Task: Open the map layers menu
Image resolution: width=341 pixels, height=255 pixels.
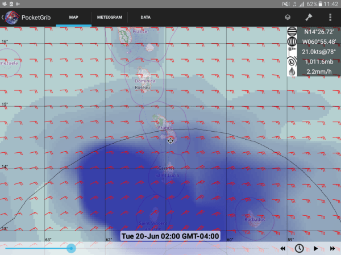Action: click(x=288, y=17)
